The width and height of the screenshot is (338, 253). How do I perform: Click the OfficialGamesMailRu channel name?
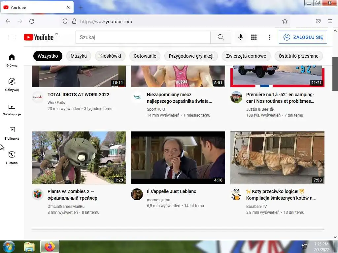click(x=66, y=207)
